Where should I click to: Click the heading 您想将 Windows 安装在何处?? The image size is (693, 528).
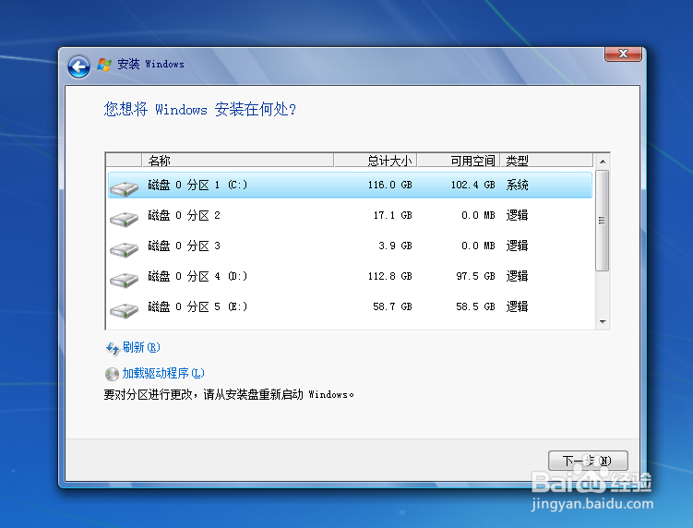(199, 109)
